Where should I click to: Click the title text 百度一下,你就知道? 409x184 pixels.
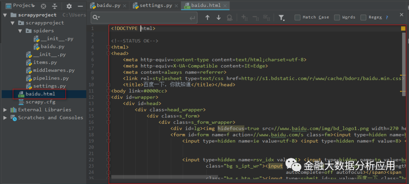coord(167,85)
